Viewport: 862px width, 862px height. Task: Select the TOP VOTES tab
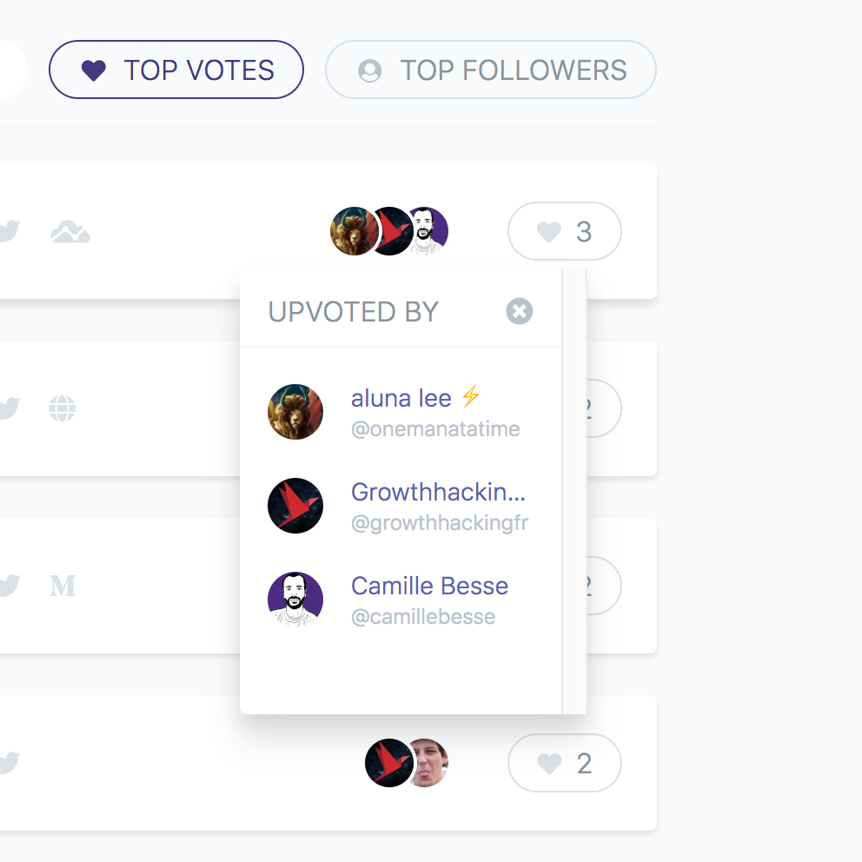coord(176,70)
